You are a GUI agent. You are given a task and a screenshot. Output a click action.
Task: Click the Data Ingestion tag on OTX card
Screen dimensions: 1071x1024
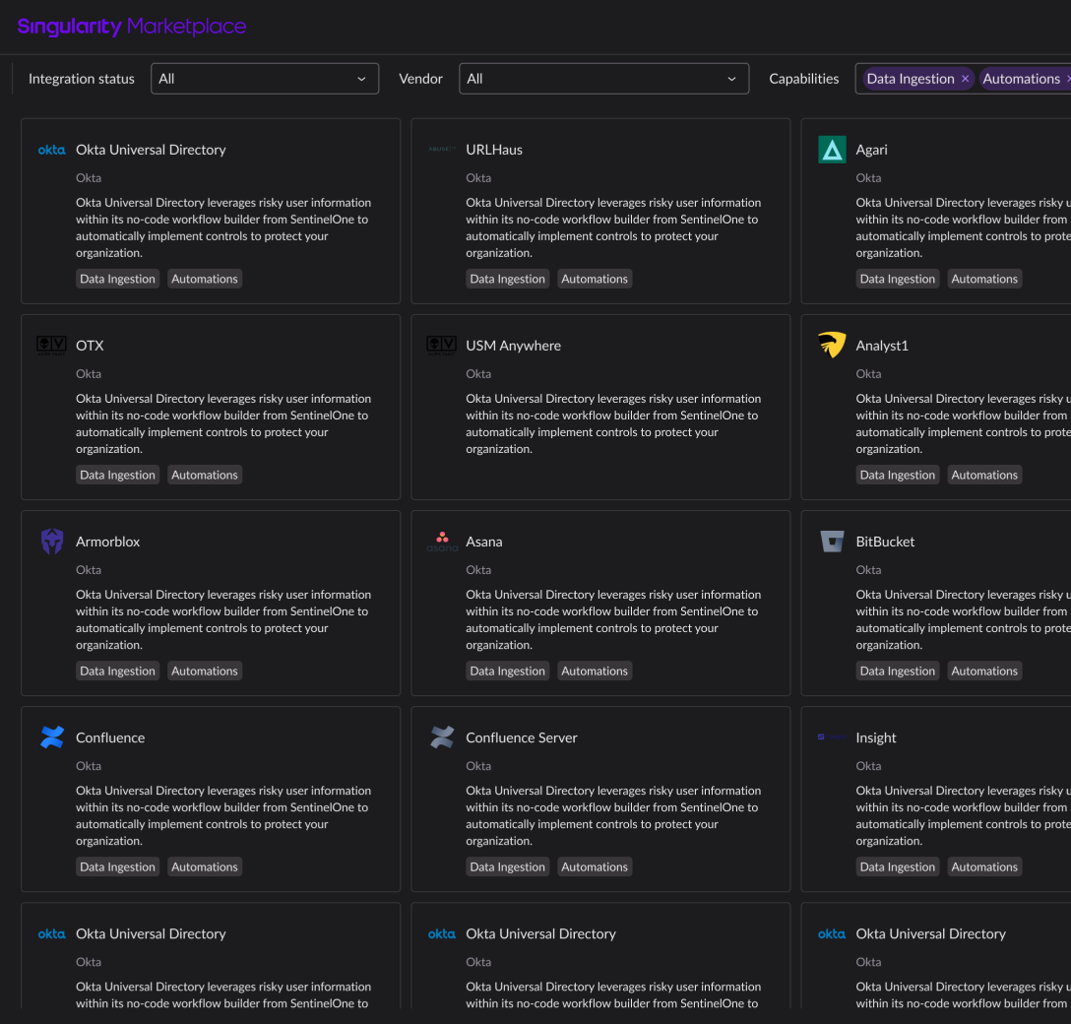point(117,475)
